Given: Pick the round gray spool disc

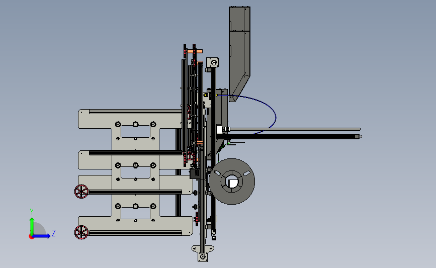Looking at the screenshot, I should pyautogui.click(x=232, y=181).
